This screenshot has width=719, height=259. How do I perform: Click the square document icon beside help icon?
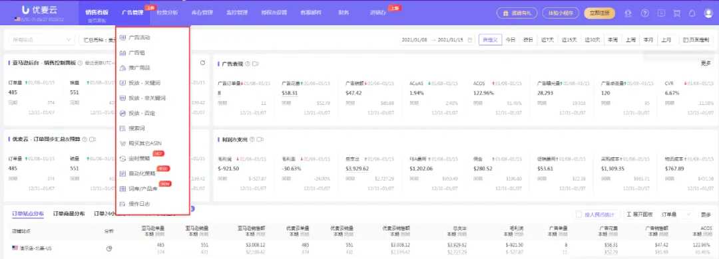[661, 13]
